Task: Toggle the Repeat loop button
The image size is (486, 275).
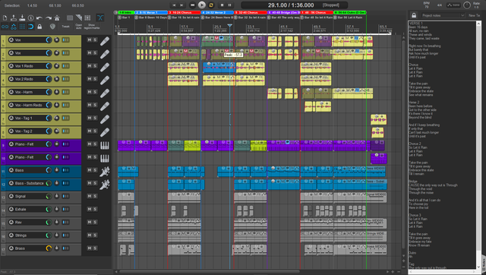Action: point(211,5)
